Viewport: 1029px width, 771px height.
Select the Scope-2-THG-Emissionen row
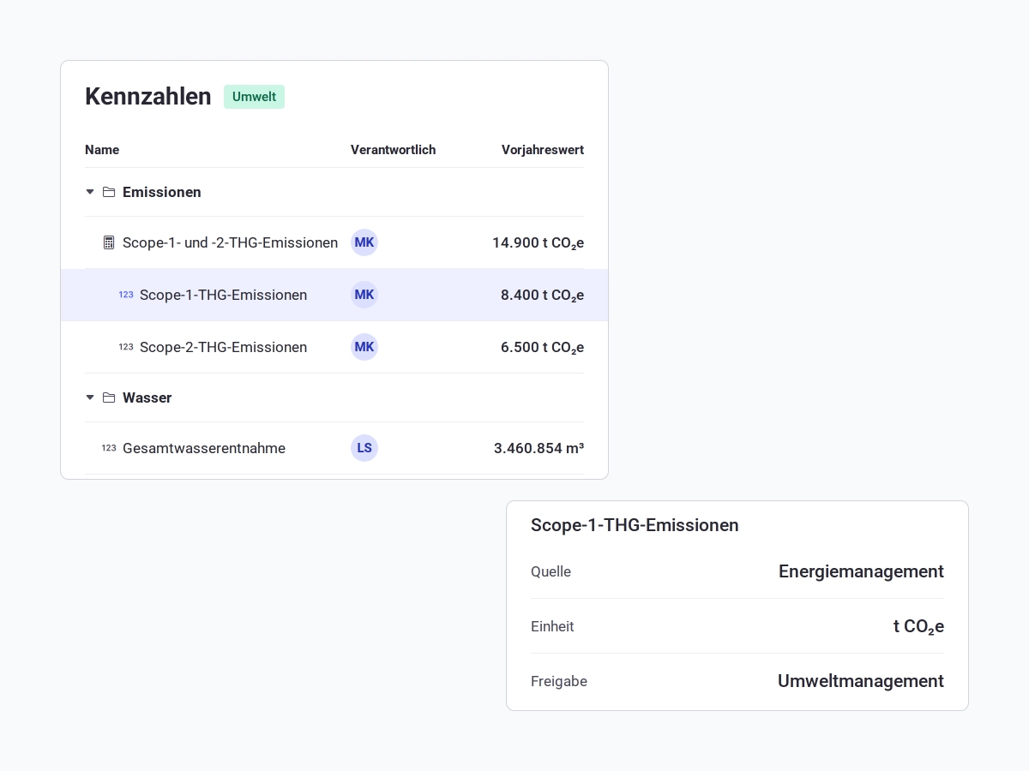coord(334,347)
